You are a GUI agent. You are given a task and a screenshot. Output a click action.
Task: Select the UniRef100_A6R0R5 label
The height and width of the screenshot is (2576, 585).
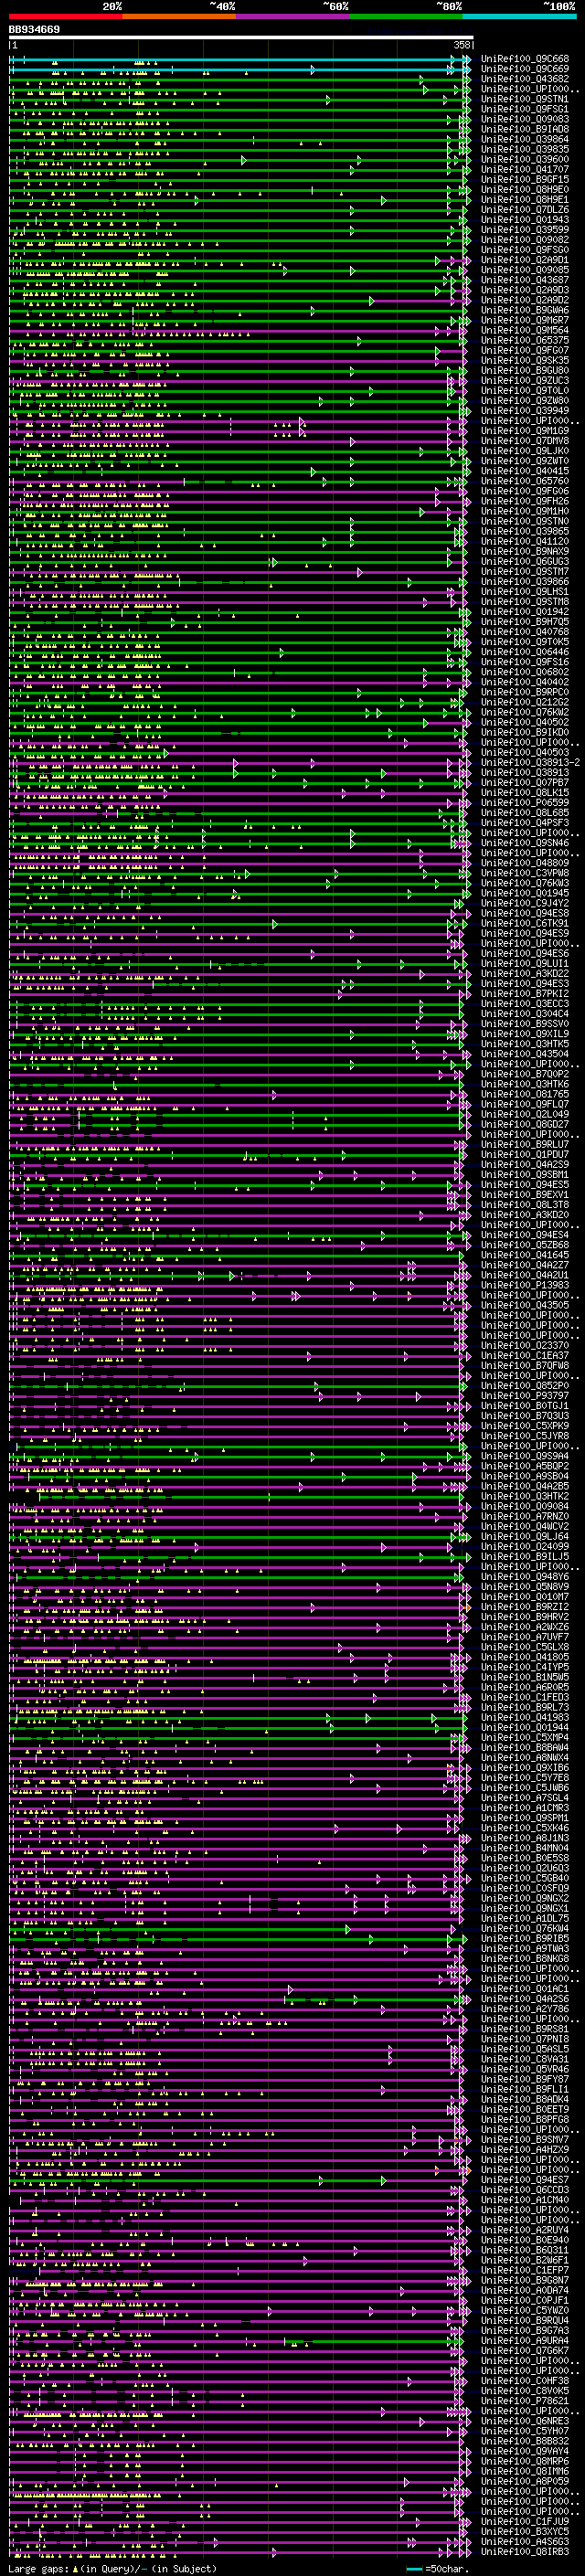coord(524,1687)
